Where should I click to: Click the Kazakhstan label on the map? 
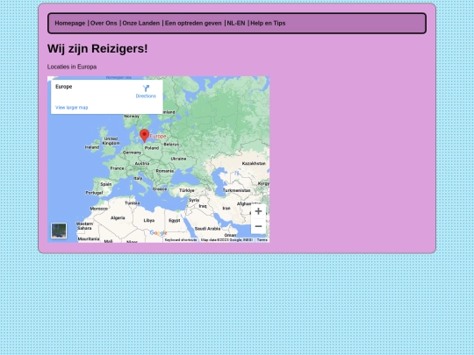tap(254, 163)
